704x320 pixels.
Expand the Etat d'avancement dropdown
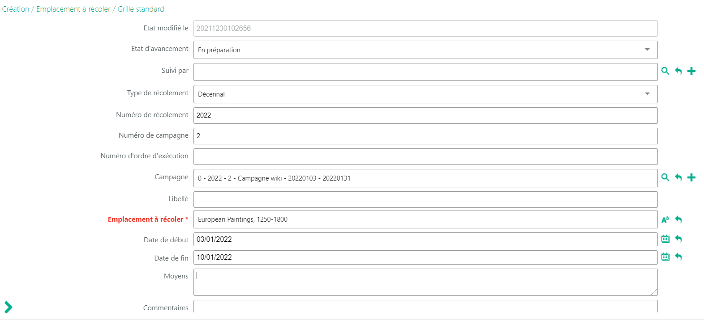pos(647,50)
